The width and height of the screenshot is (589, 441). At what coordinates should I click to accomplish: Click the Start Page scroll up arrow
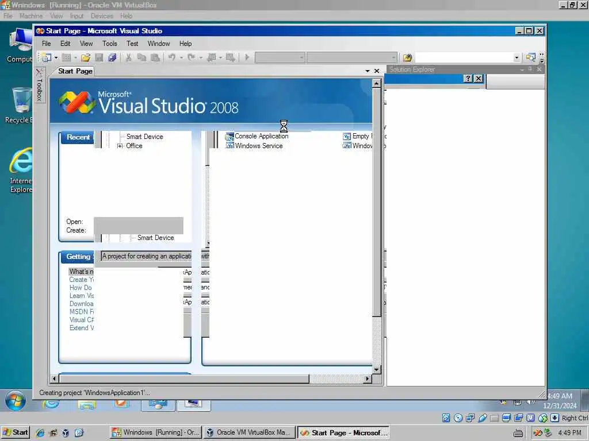tap(376, 83)
